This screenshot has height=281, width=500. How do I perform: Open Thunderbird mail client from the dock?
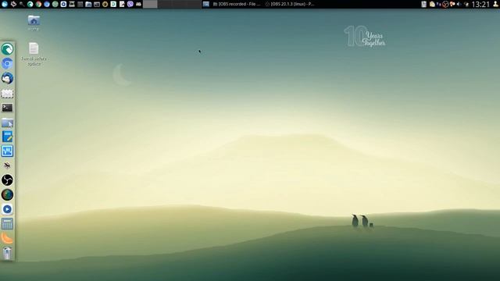pos(7,78)
